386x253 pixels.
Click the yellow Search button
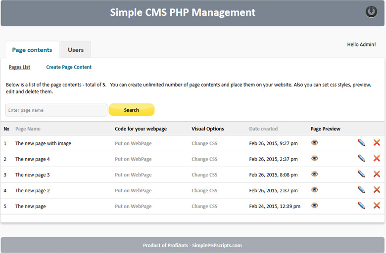tap(132, 110)
